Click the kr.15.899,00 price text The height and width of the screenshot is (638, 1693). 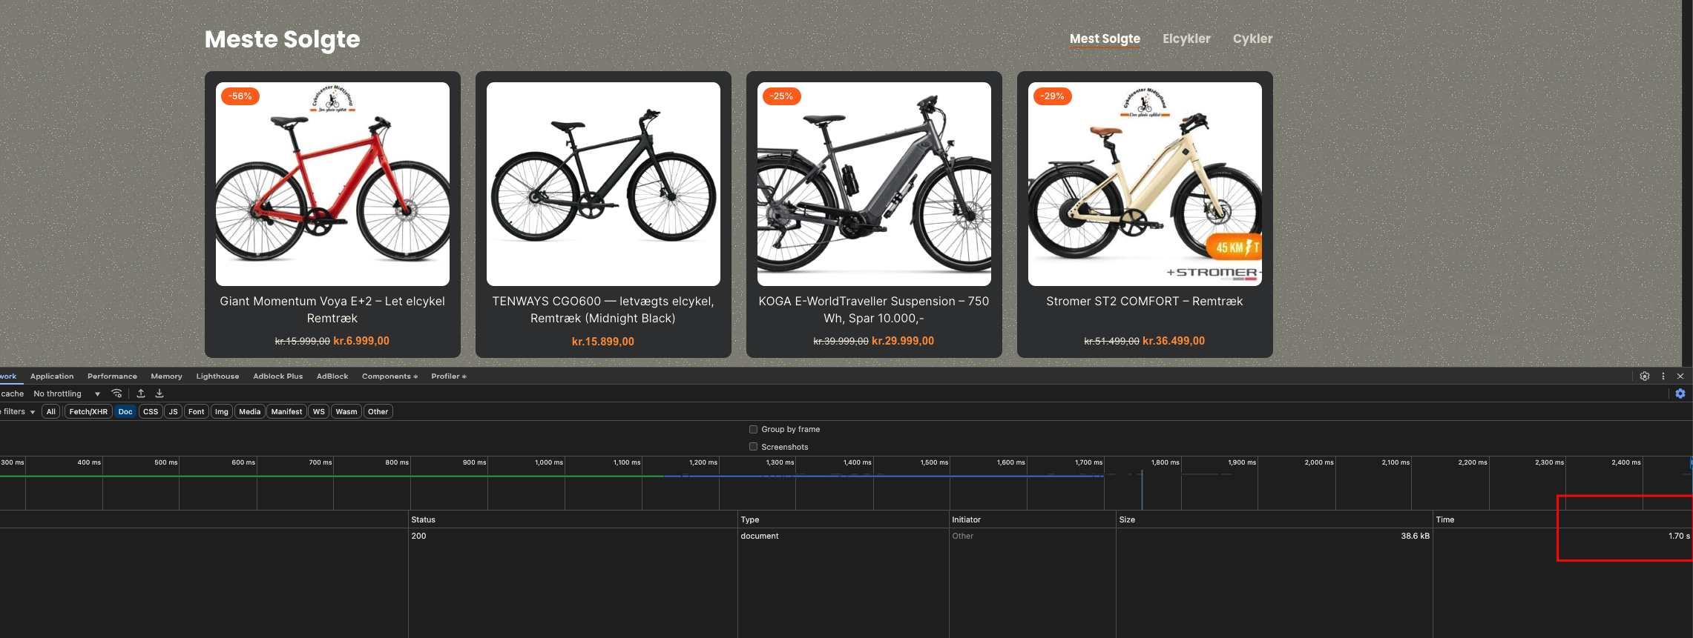point(603,342)
